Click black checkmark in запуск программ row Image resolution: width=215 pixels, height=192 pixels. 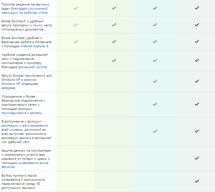(197, 25)
